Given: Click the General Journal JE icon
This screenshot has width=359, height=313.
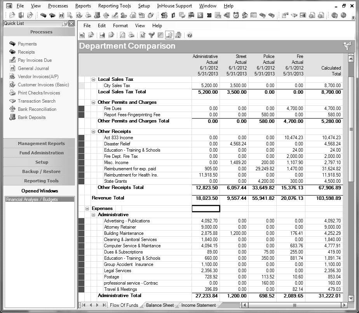Looking at the screenshot, I should pyautogui.click(x=12, y=68).
